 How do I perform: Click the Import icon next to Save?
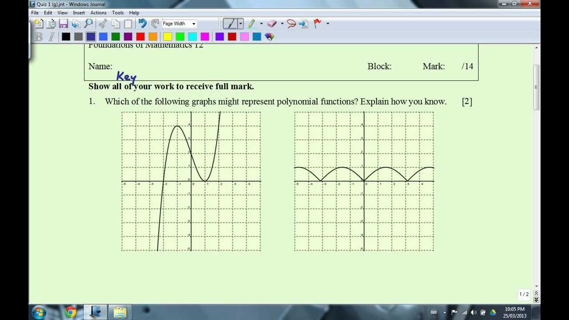coord(76,24)
